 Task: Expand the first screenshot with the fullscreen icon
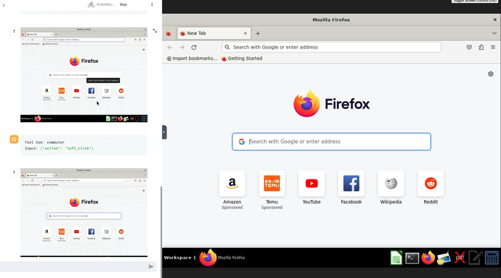(x=155, y=31)
